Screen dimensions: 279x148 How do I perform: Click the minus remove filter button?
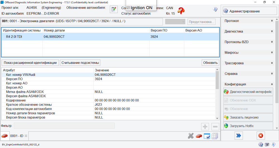215,127
